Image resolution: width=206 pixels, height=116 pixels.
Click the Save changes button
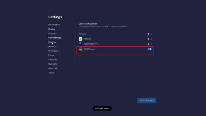(147, 100)
